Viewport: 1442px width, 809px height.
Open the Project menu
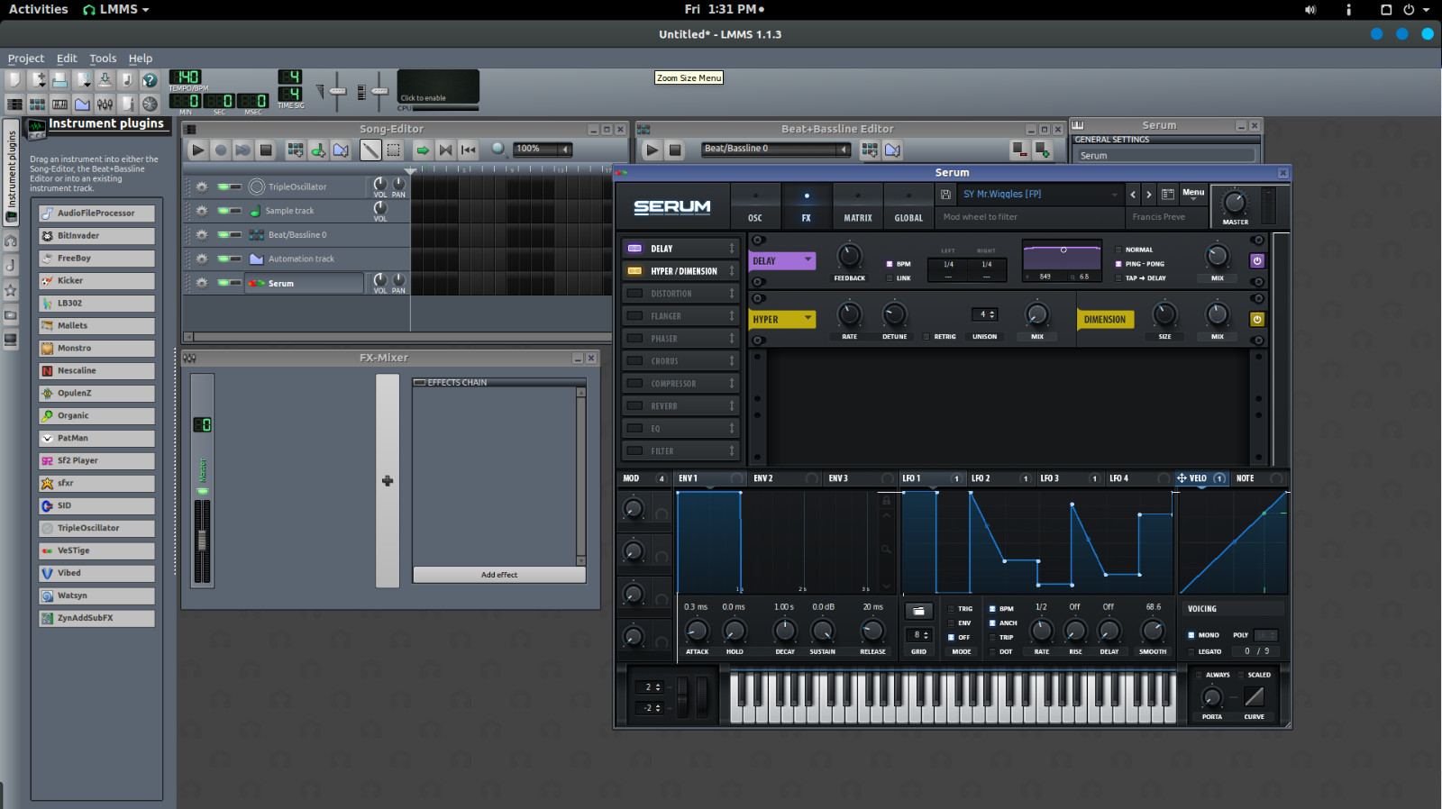click(26, 59)
